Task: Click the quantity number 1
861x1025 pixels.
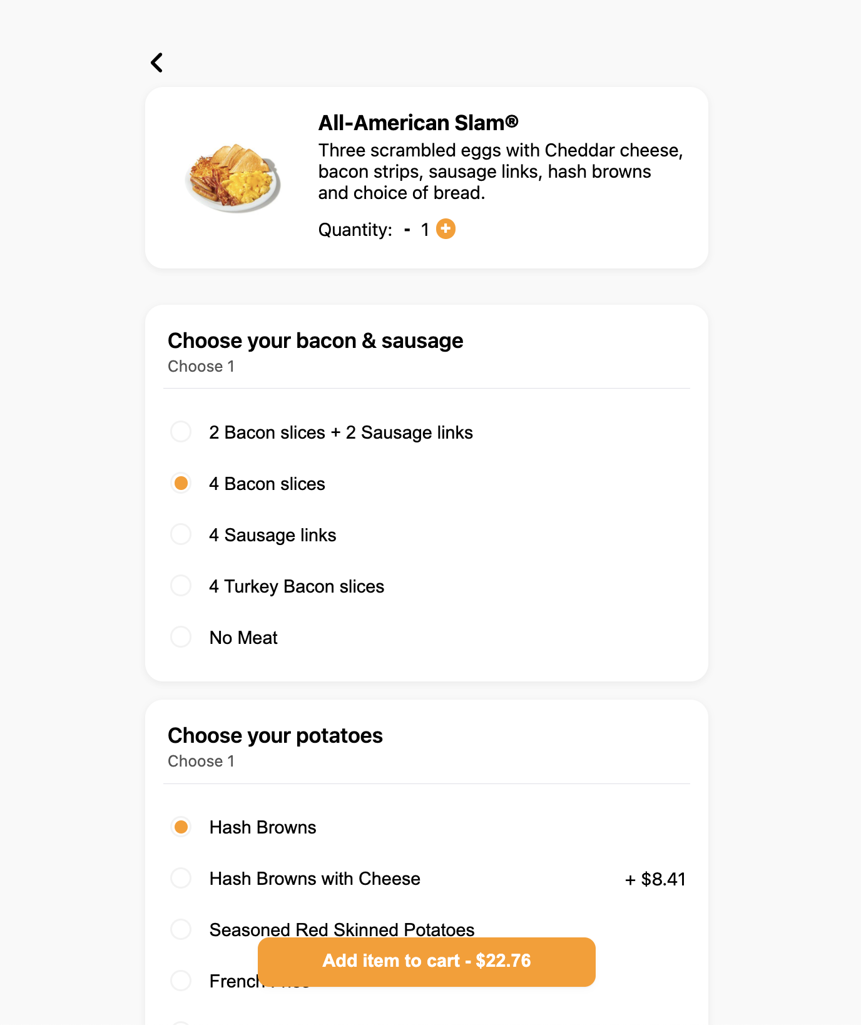Action: point(425,230)
